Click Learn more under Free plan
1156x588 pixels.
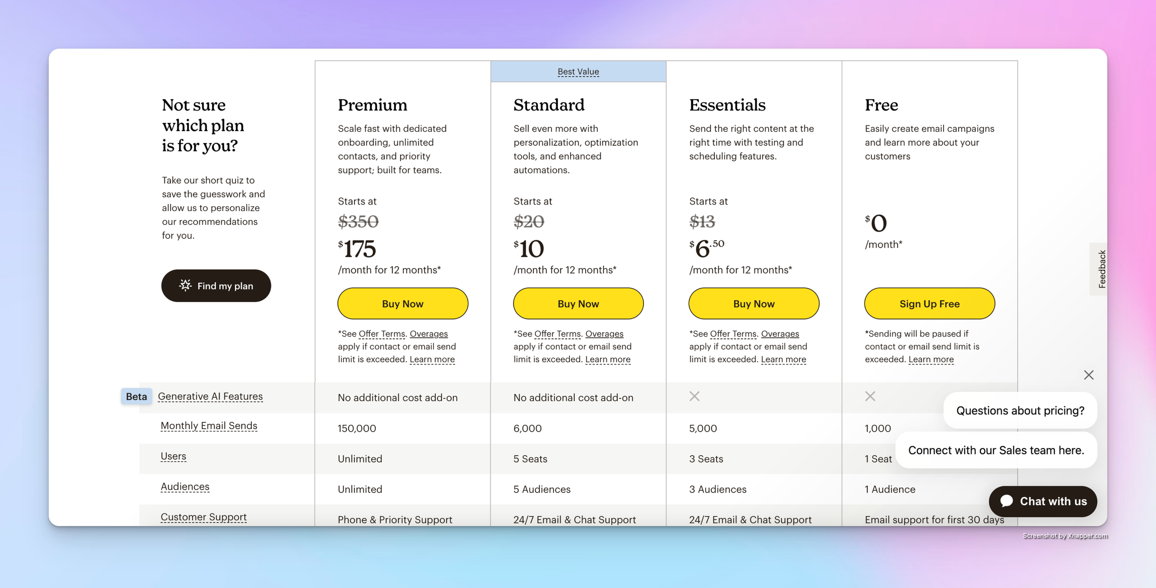click(931, 359)
